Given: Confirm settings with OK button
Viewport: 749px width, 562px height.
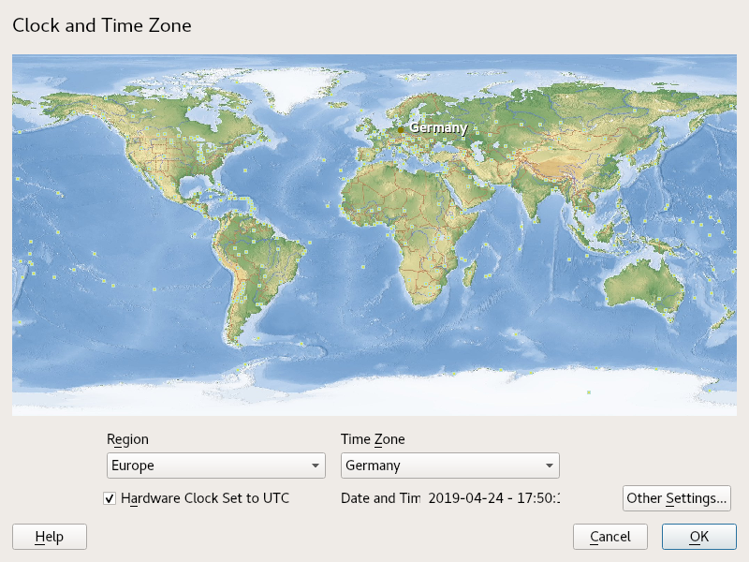Looking at the screenshot, I should pos(699,537).
